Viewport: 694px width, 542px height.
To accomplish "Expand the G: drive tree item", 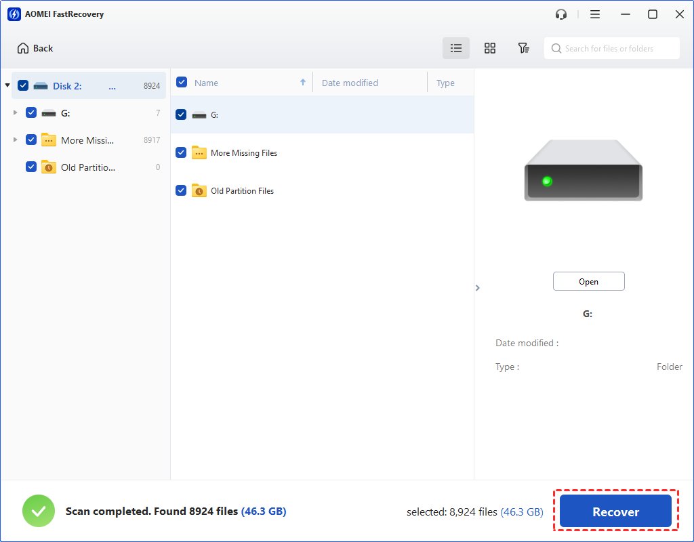I will (x=15, y=112).
